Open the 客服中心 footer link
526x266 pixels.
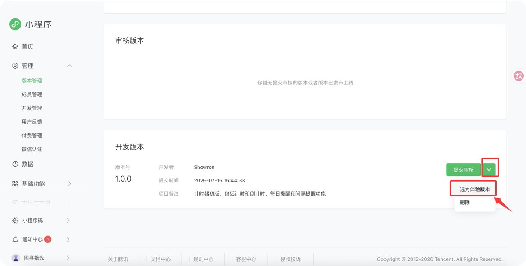[x=246, y=259]
